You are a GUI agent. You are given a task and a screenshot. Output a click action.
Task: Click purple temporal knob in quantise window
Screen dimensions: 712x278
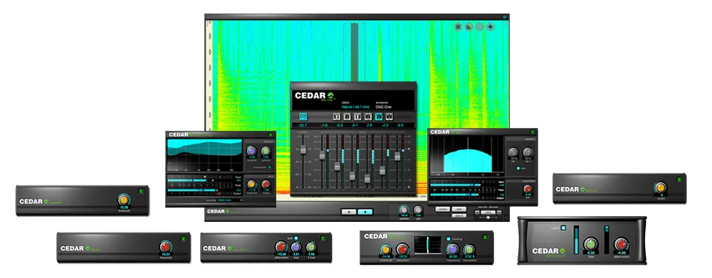(x=251, y=151)
